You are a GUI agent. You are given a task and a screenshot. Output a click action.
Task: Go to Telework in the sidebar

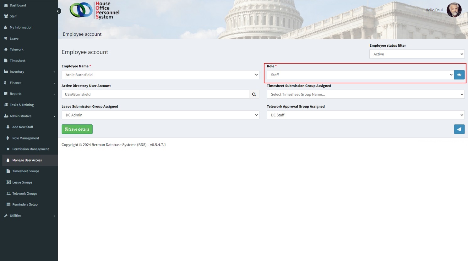(16, 50)
